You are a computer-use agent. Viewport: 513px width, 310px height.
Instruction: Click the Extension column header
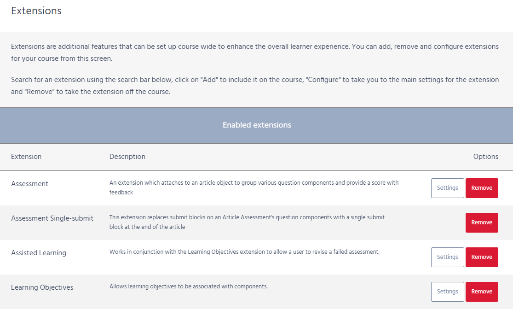(26, 157)
